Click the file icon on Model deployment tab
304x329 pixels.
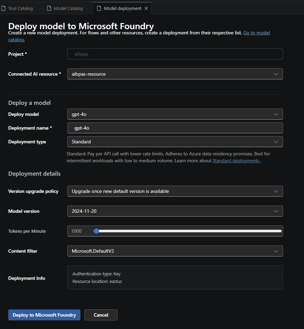click(x=99, y=8)
